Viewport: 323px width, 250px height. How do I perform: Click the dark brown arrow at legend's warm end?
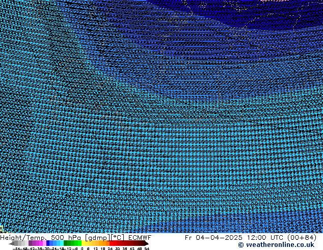tap(146, 243)
